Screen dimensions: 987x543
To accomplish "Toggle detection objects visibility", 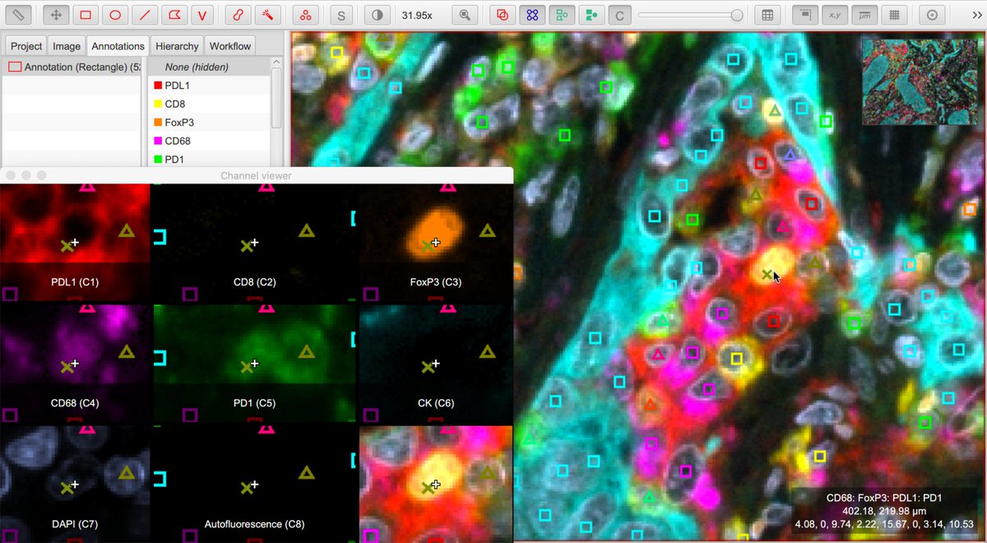I will [x=531, y=14].
